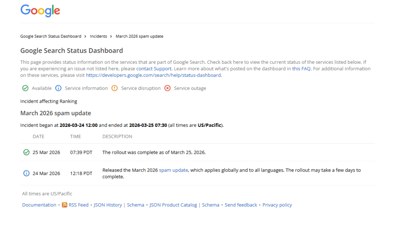Open the JSON Product Catalog
Image resolution: width=406 pixels, height=237 pixels.
[x=173, y=205]
